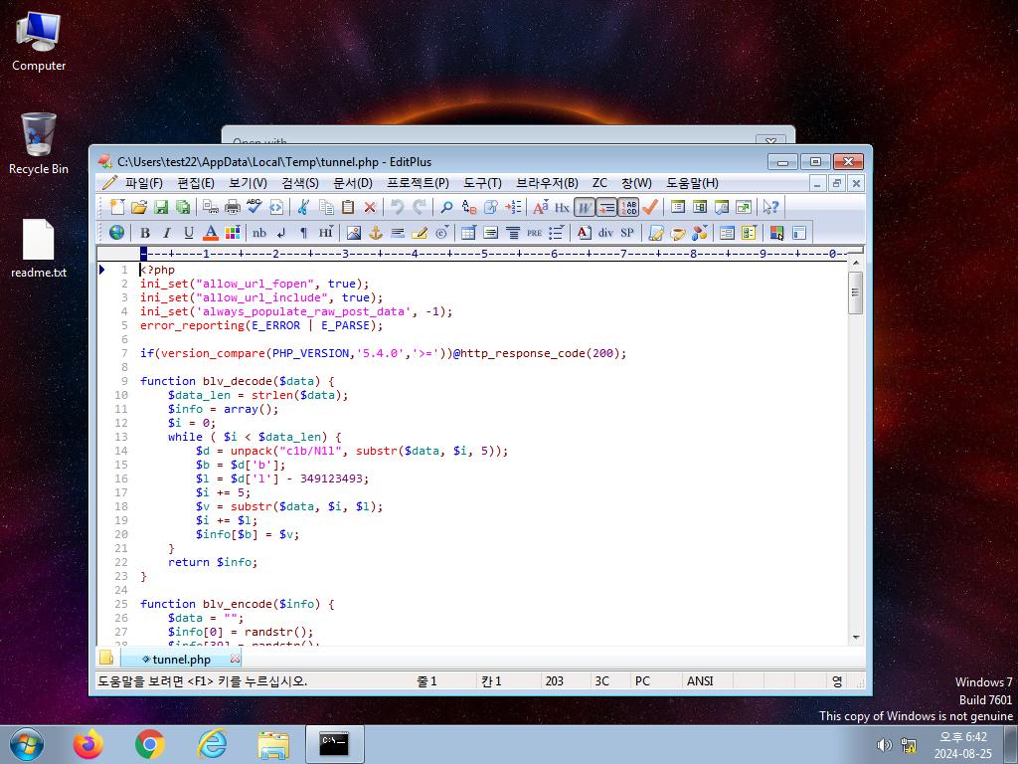Insert SP span tag from toolbar
1018x764 pixels.
627,232
